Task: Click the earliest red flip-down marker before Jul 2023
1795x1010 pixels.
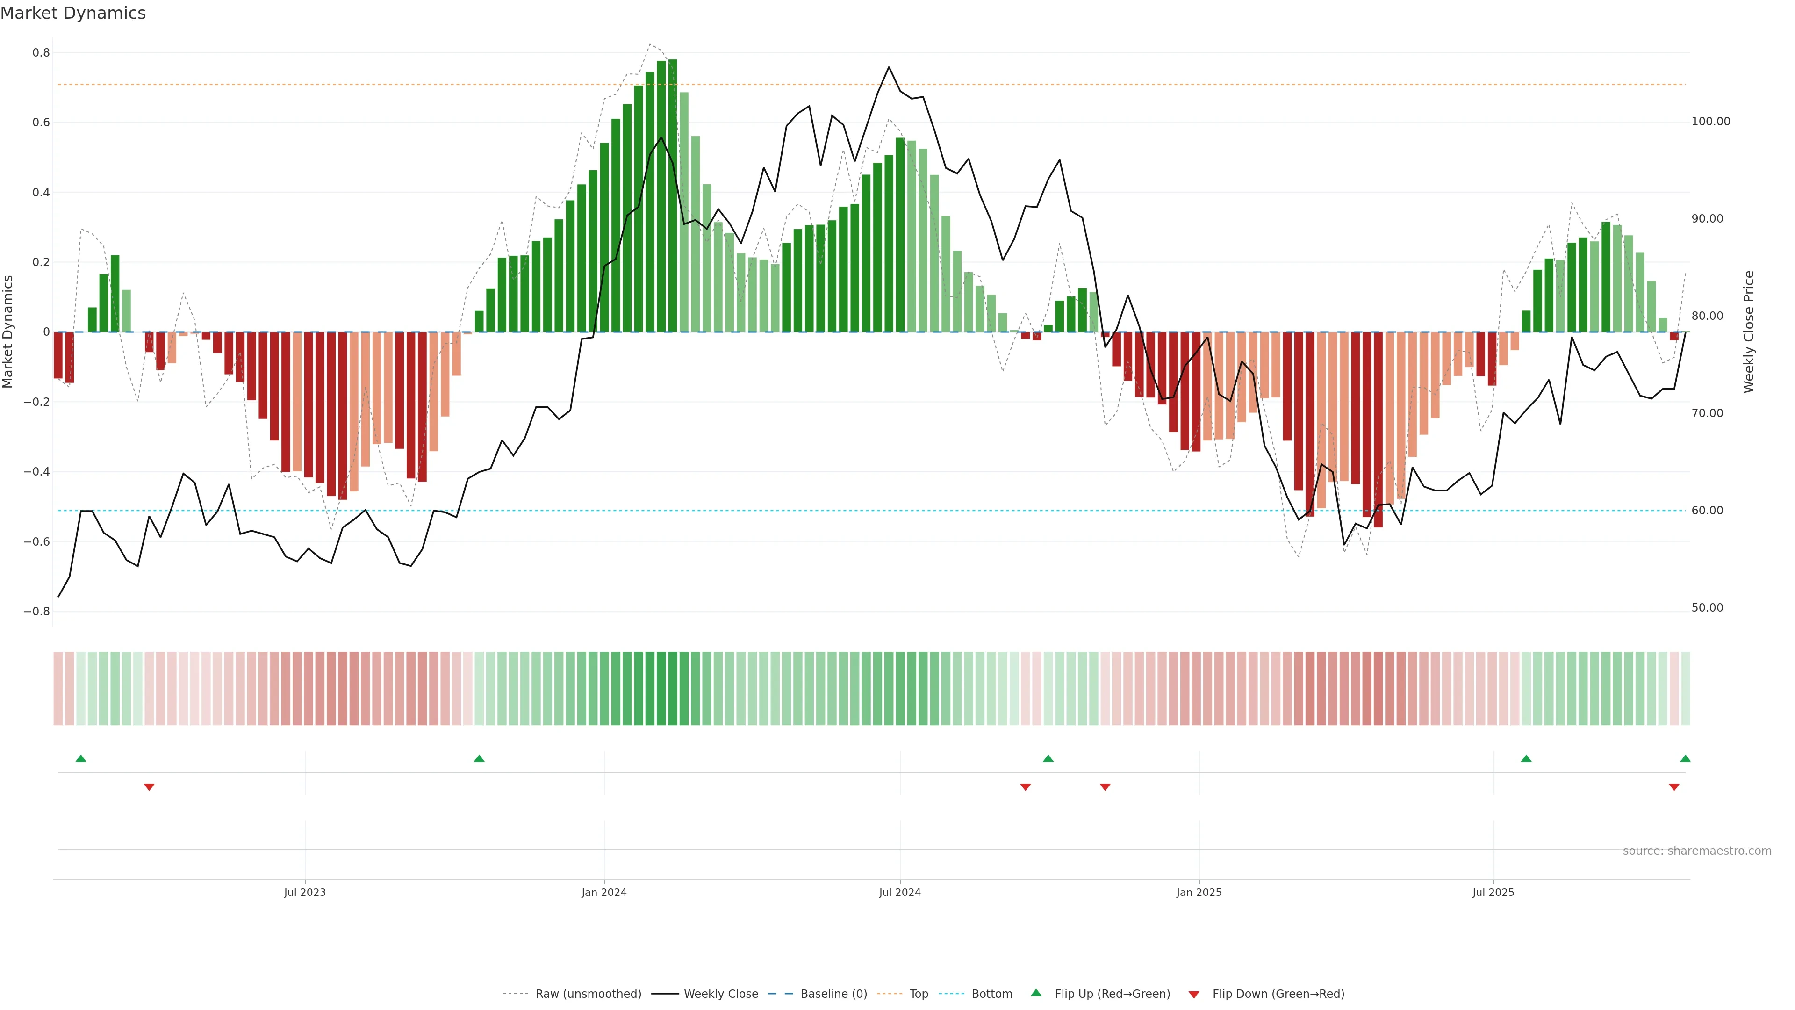Action: coord(149,787)
